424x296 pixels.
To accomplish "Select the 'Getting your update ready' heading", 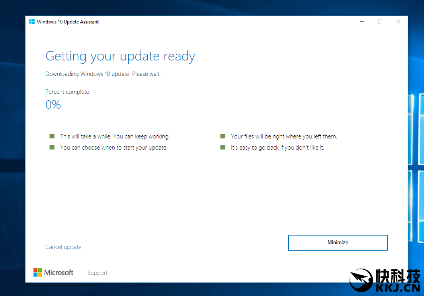I will (120, 56).
